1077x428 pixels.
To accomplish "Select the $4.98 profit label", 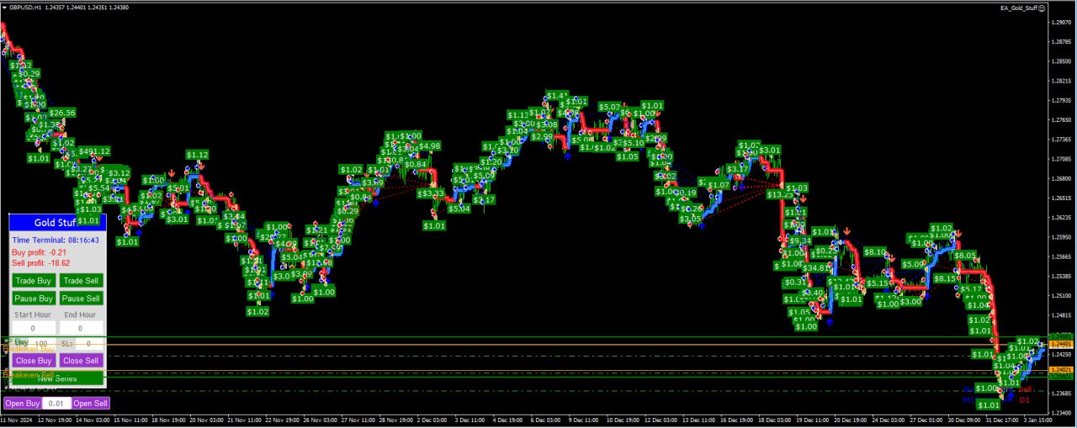I will point(429,146).
